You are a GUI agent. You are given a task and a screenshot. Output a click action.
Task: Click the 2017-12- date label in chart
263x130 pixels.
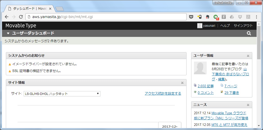169,126
